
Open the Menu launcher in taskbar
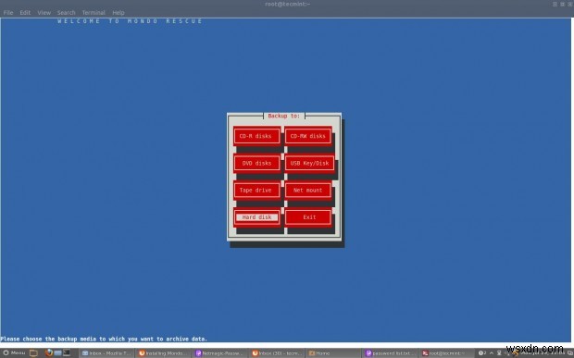[x=14, y=352]
